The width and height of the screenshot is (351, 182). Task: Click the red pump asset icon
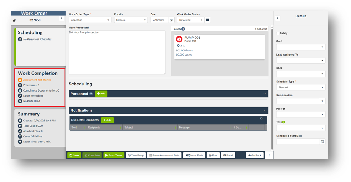coord(179,39)
